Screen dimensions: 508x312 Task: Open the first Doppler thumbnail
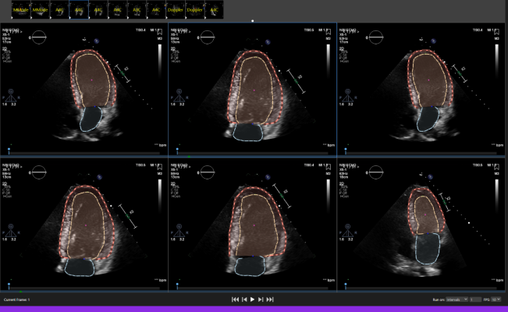(x=176, y=9)
